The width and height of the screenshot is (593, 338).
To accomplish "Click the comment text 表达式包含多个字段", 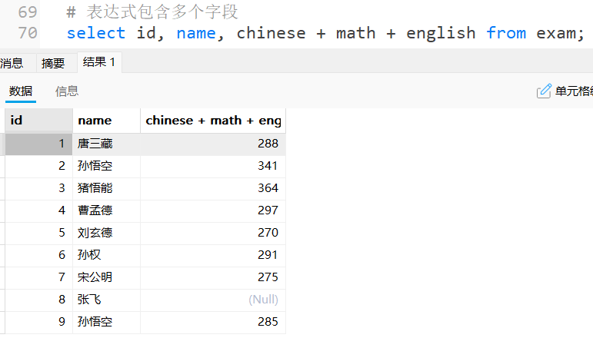I will tap(162, 12).
